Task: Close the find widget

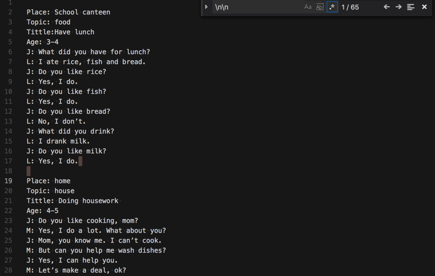Action: coord(424,7)
